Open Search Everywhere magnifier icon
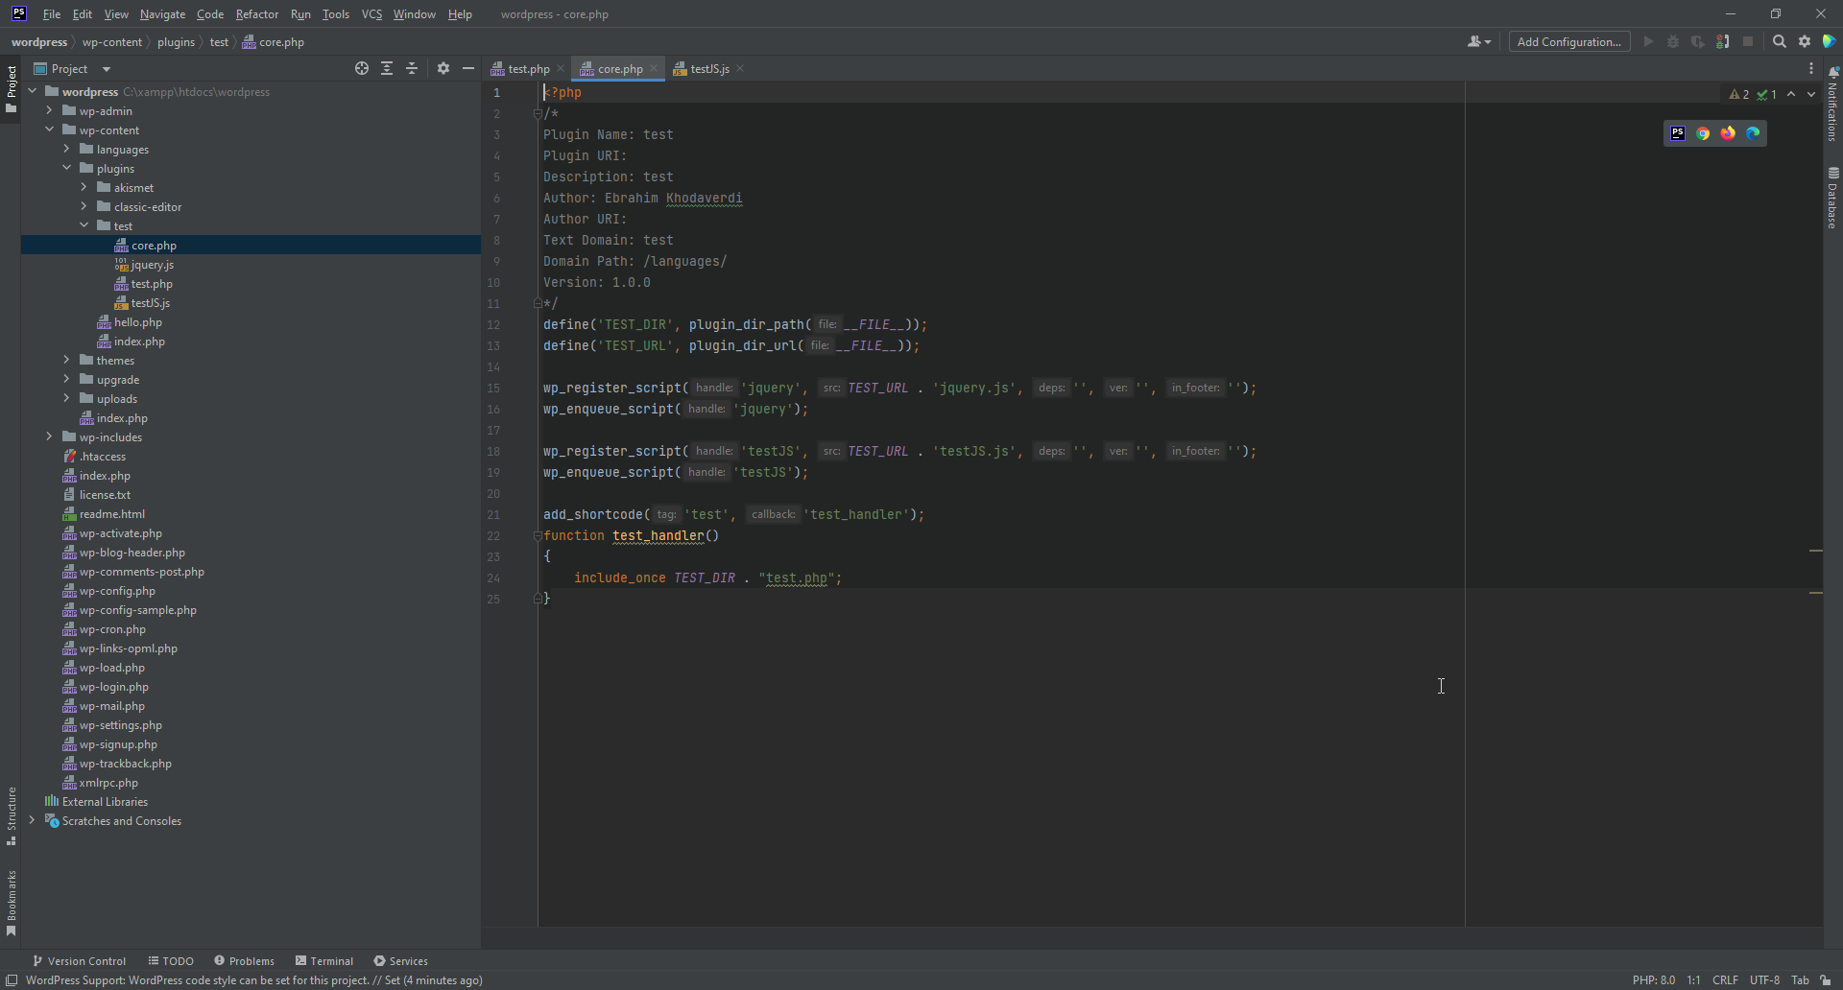The width and height of the screenshot is (1843, 990). point(1780,41)
